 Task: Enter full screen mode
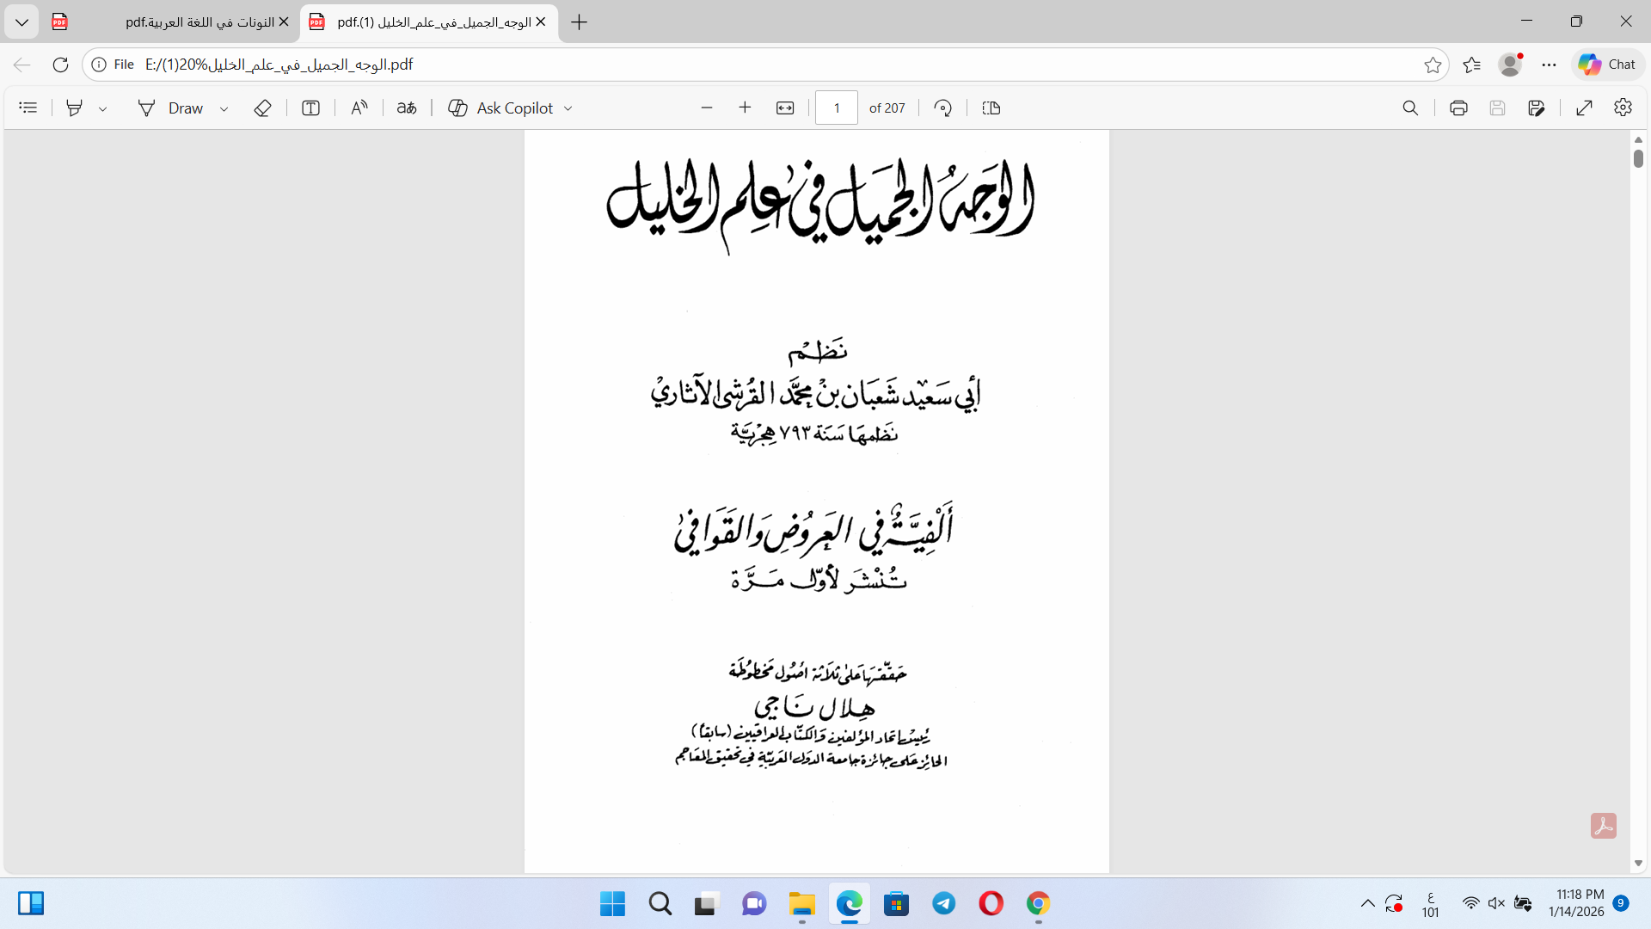1585,108
